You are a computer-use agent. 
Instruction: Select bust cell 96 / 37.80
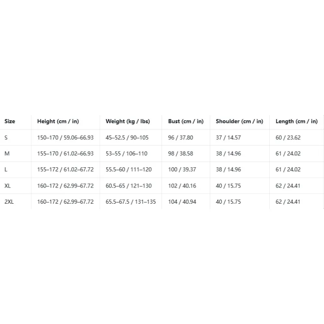181,138
